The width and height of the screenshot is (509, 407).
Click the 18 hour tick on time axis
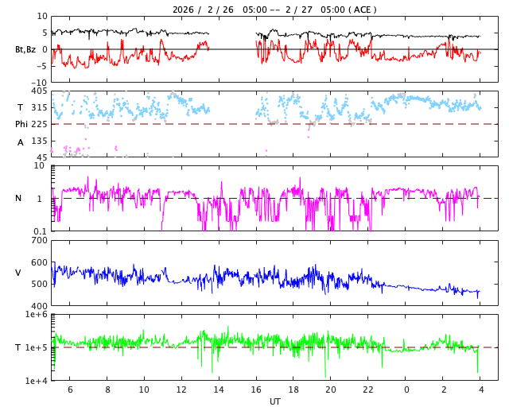tap(293, 390)
